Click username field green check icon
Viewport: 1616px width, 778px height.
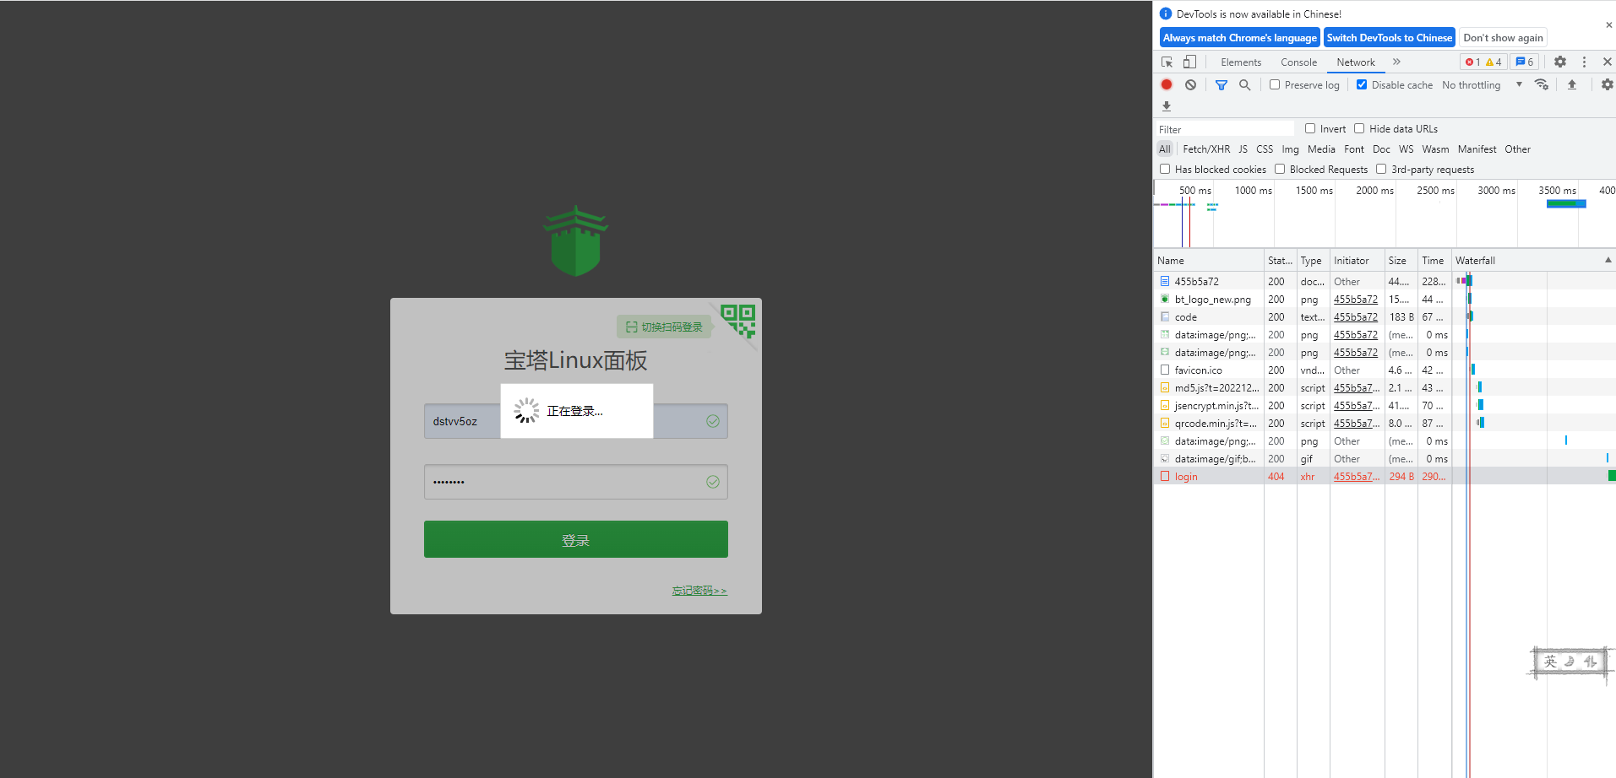713,421
